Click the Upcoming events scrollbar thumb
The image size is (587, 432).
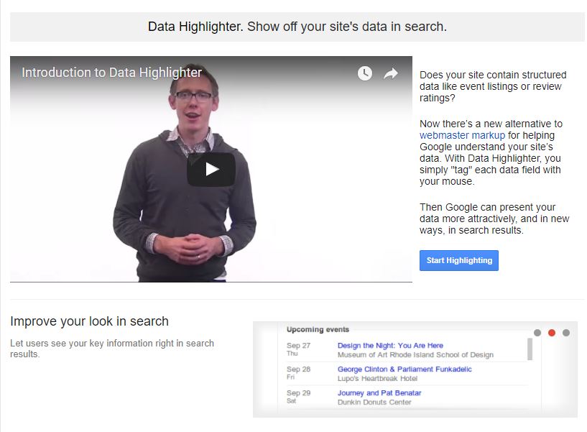click(x=530, y=349)
